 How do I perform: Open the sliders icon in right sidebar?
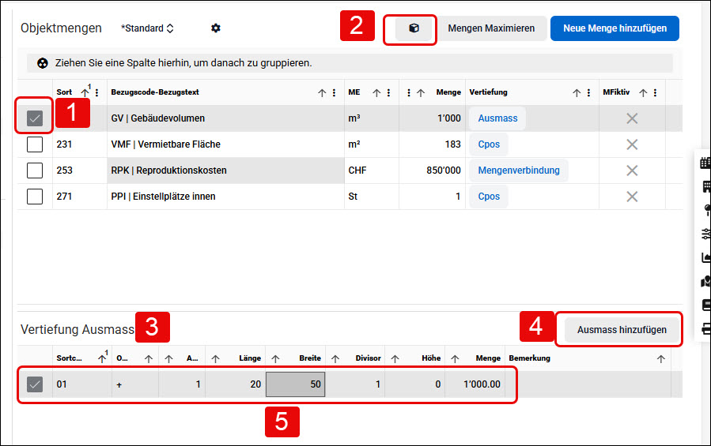[706, 234]
